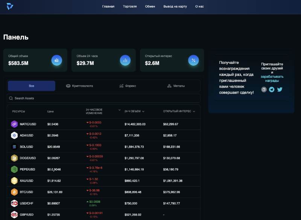The height and width of the screenshot is (220, 301).
Task: Copy the referral link icon
Action: 264,90
